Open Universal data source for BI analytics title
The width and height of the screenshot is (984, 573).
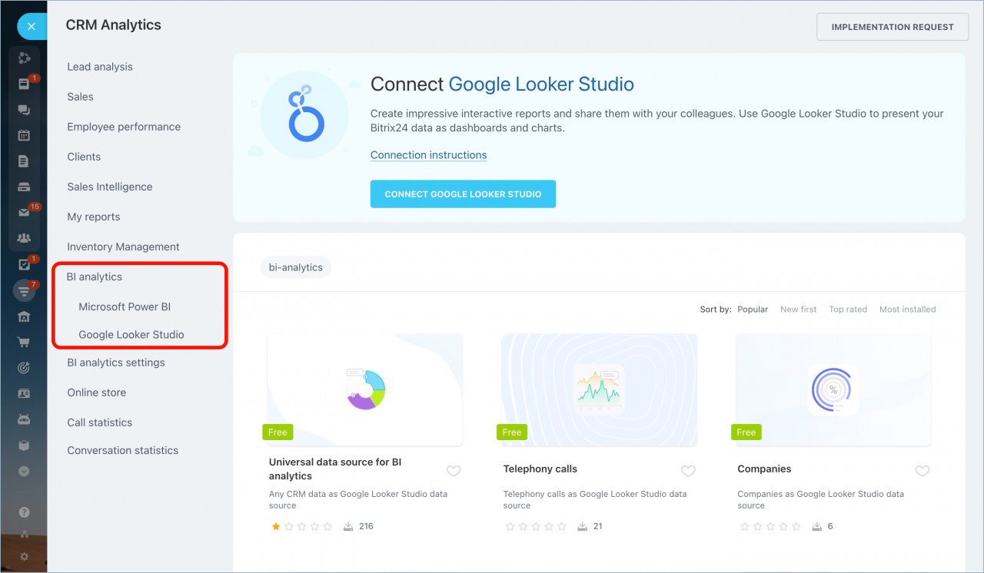(335, 469)
